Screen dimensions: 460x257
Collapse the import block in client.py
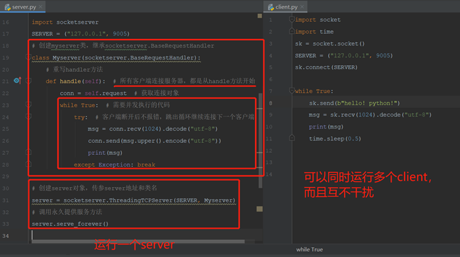tap(291, 20)
